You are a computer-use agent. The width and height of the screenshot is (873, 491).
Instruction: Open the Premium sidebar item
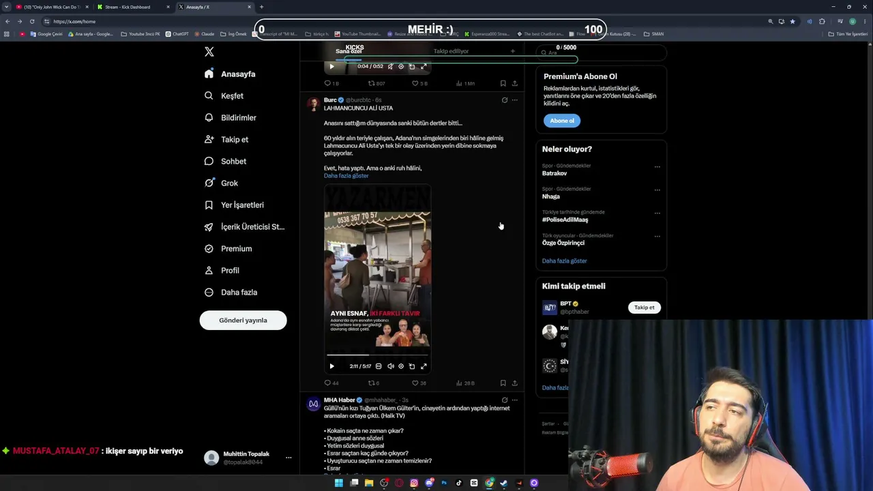coord(228,248)
